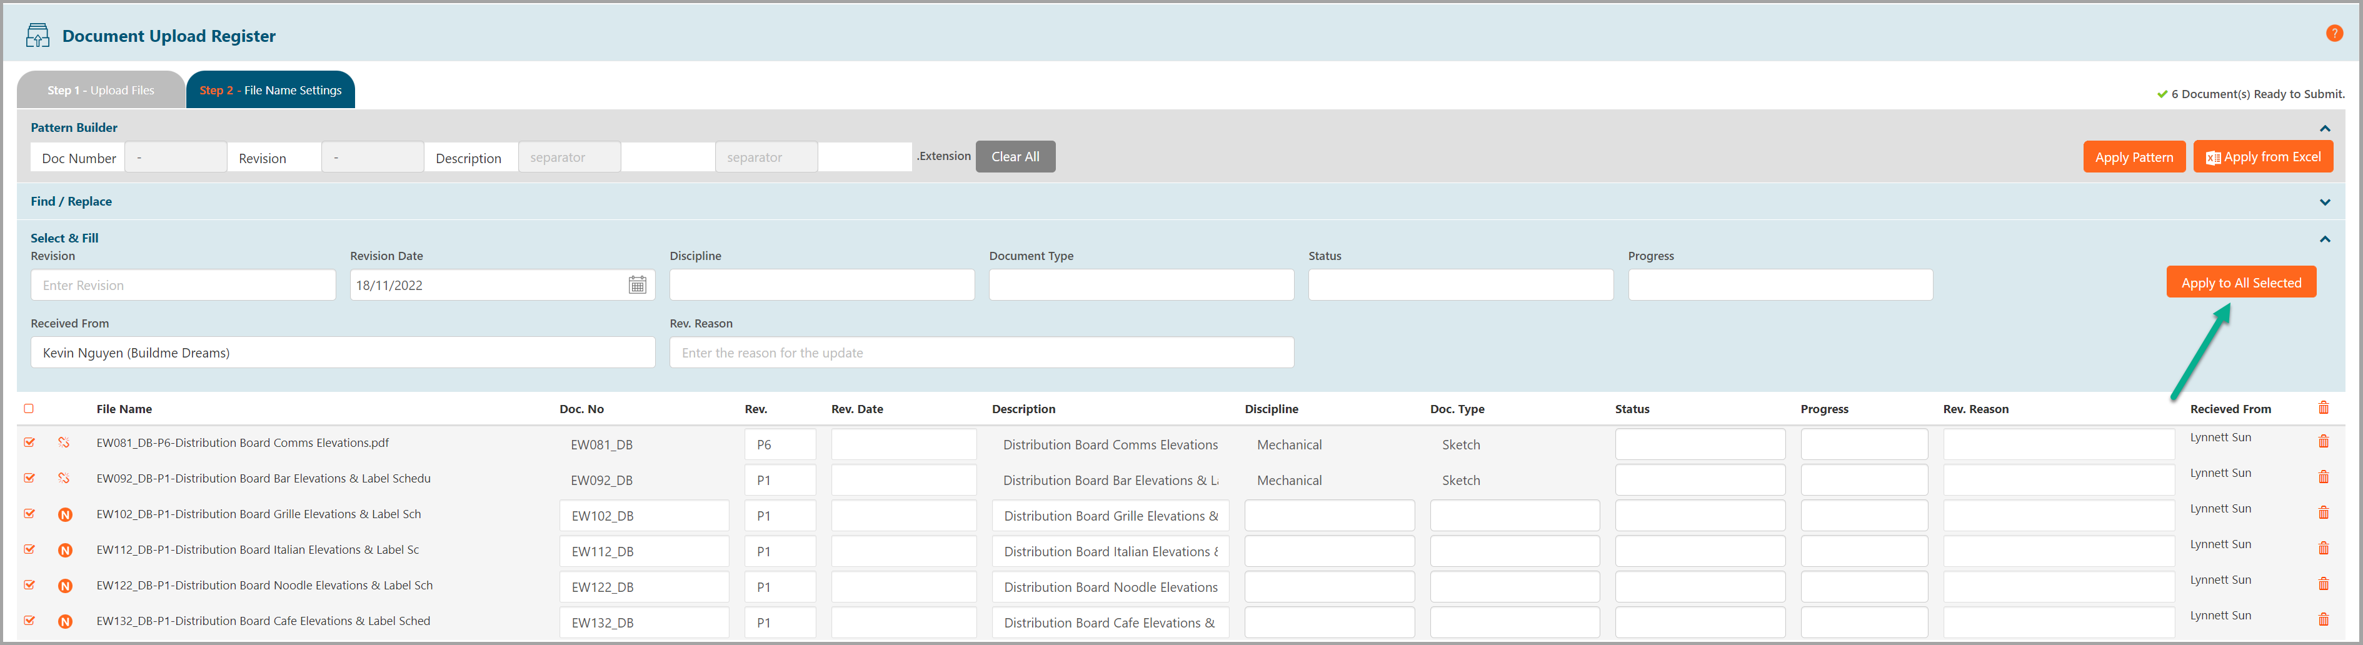This screenshot has height=645, width=2363.
Task: Toggle the select-all checkbox in table header
Action: click(28, 408)
